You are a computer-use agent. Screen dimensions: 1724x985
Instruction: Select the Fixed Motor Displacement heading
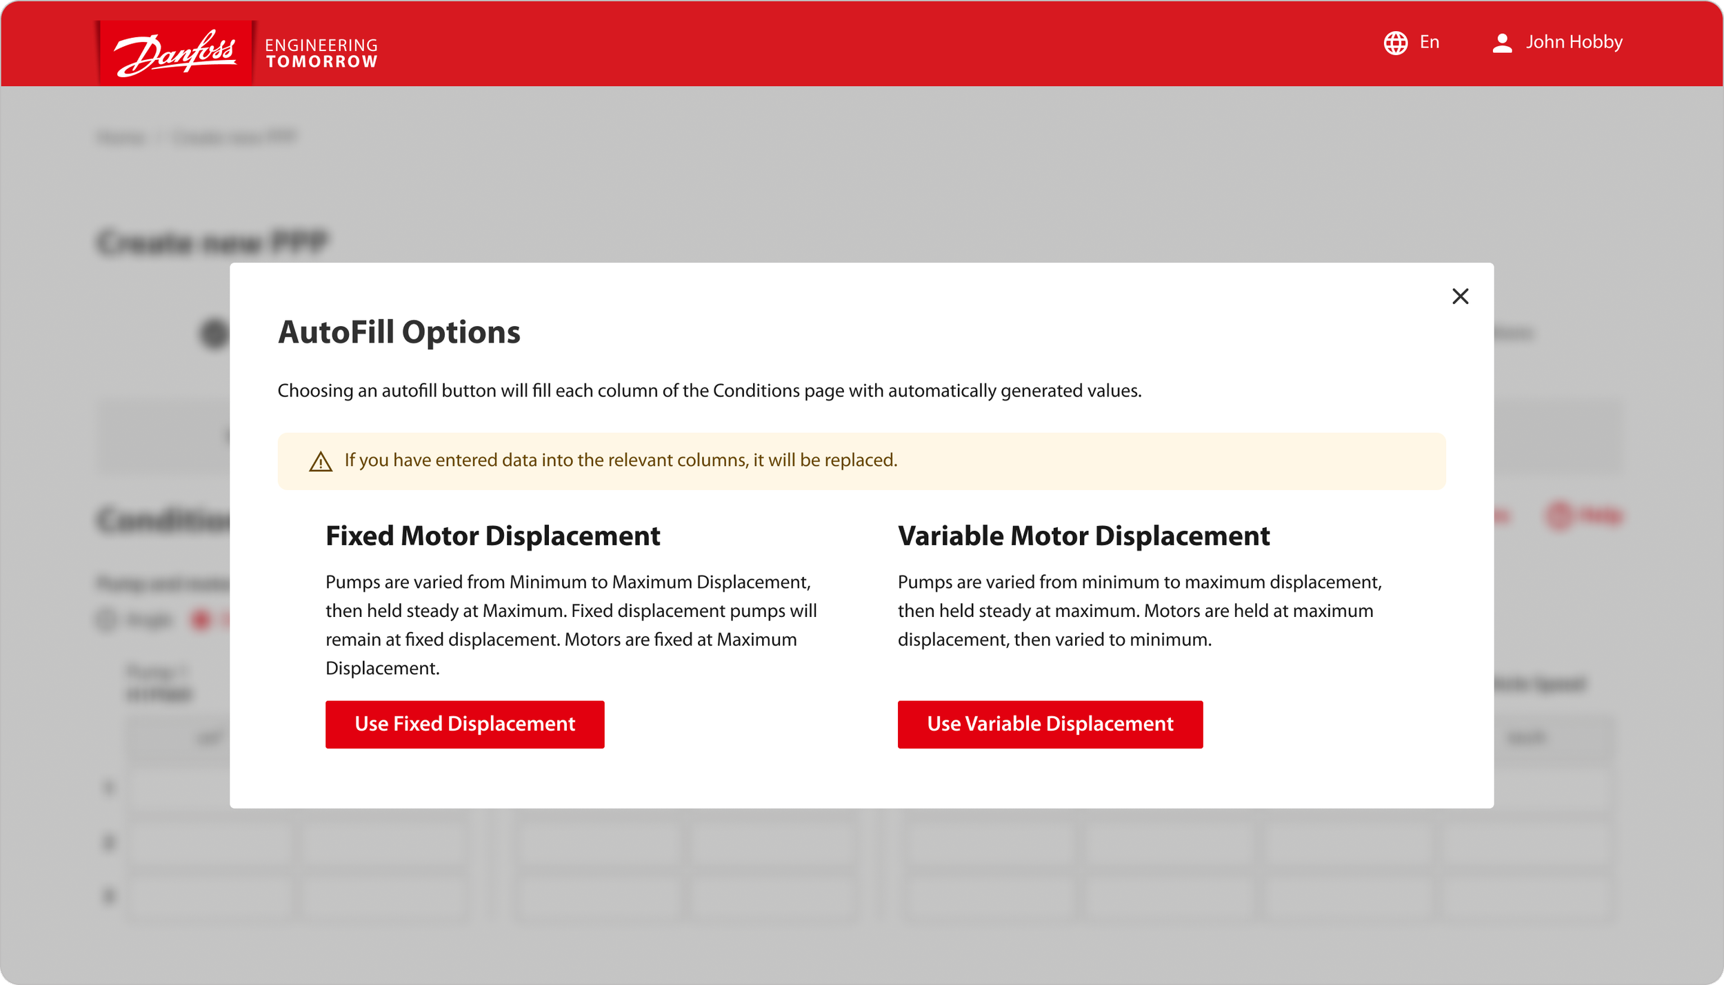coord(492,536)
